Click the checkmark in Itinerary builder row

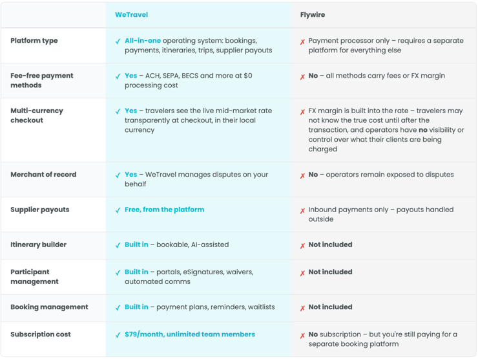118,245
